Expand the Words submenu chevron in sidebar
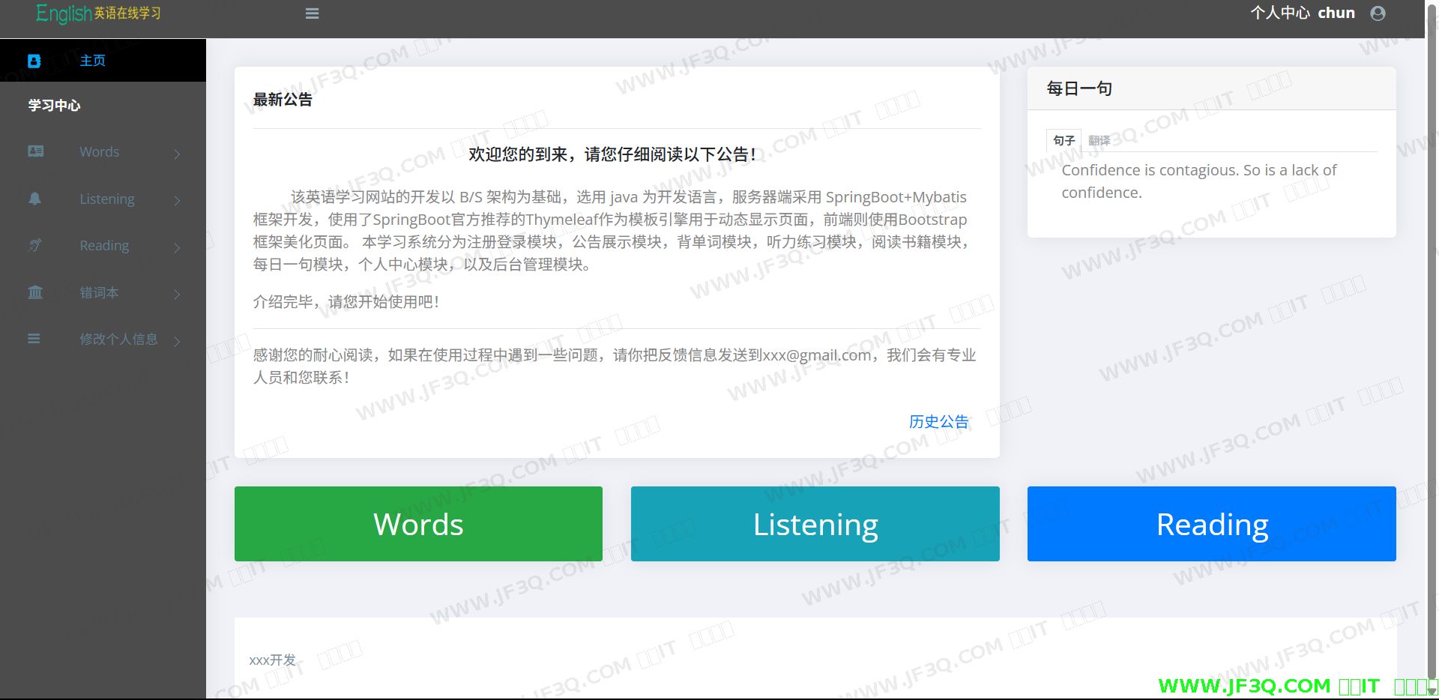Viewport: 1439px width, 700px height. (178, 154)
